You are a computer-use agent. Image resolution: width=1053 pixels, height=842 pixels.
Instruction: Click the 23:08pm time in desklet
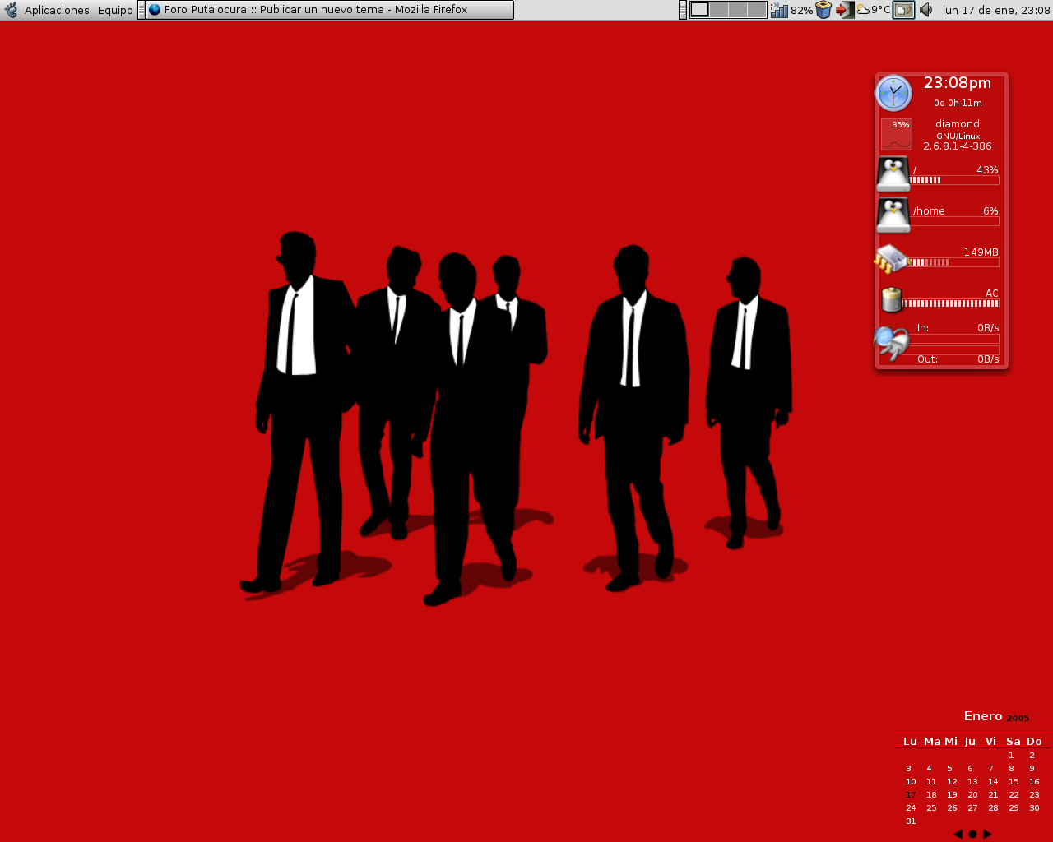957,83
